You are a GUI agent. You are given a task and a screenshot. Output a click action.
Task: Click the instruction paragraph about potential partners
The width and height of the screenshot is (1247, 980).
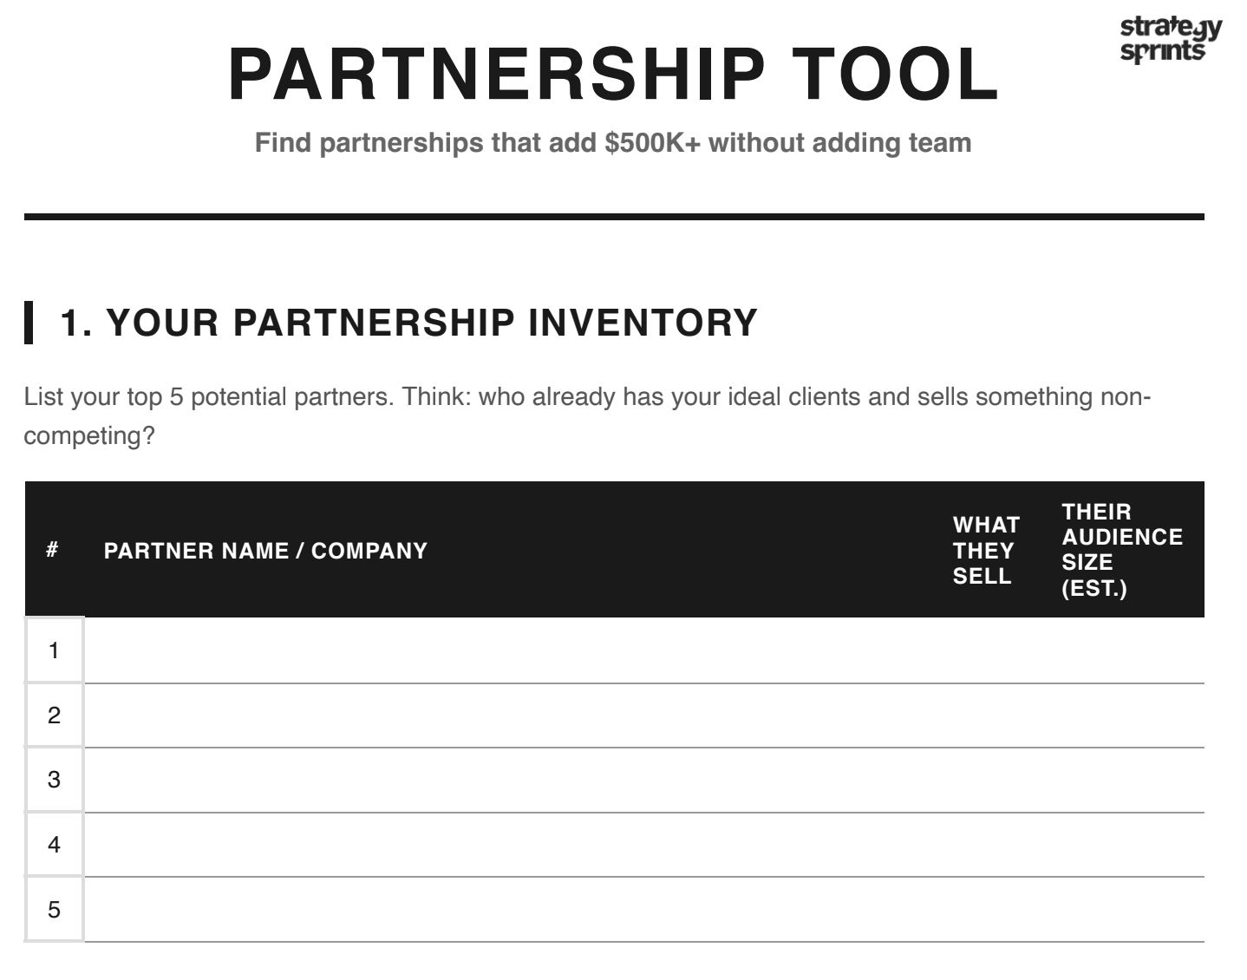click(x=587, y=415)
